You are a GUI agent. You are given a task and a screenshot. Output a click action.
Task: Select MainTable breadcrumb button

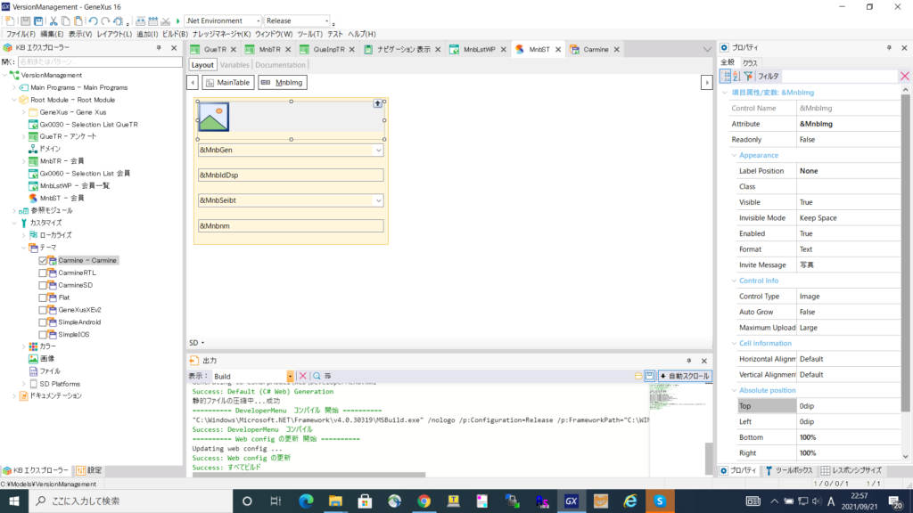click(227, 83)
